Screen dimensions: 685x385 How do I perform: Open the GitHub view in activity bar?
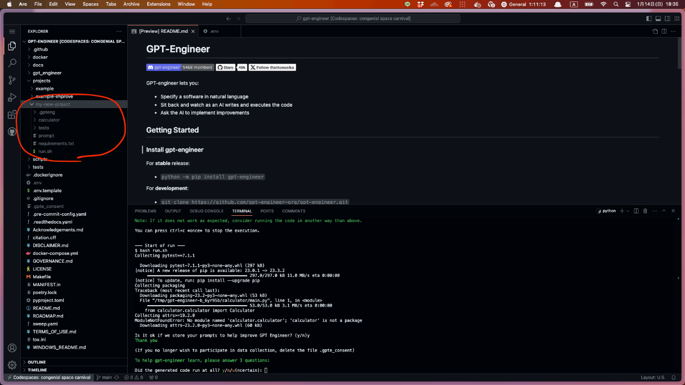(x=12, y=132)
